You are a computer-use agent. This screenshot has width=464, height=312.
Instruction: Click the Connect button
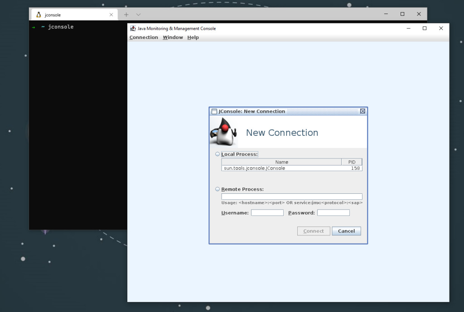click(x=314, y=231)
